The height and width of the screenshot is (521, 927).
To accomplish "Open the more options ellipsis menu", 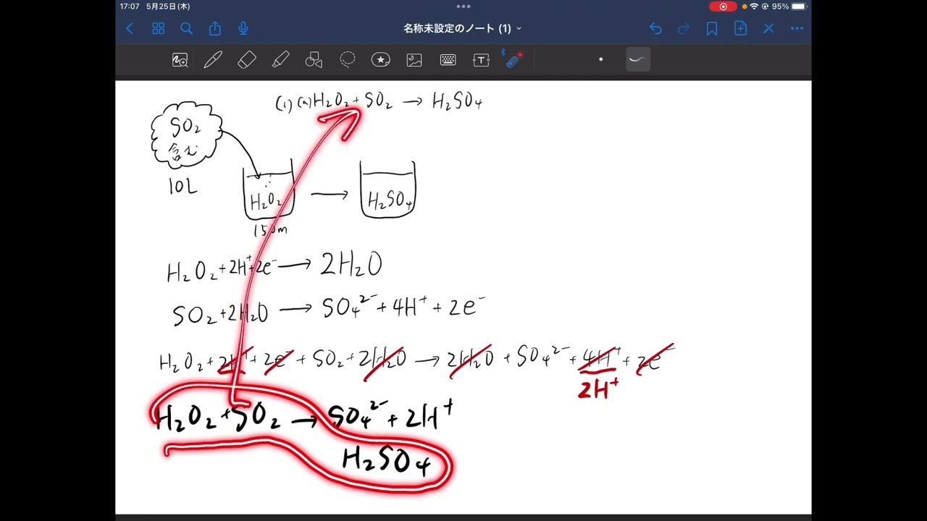I will coord(797,29).
